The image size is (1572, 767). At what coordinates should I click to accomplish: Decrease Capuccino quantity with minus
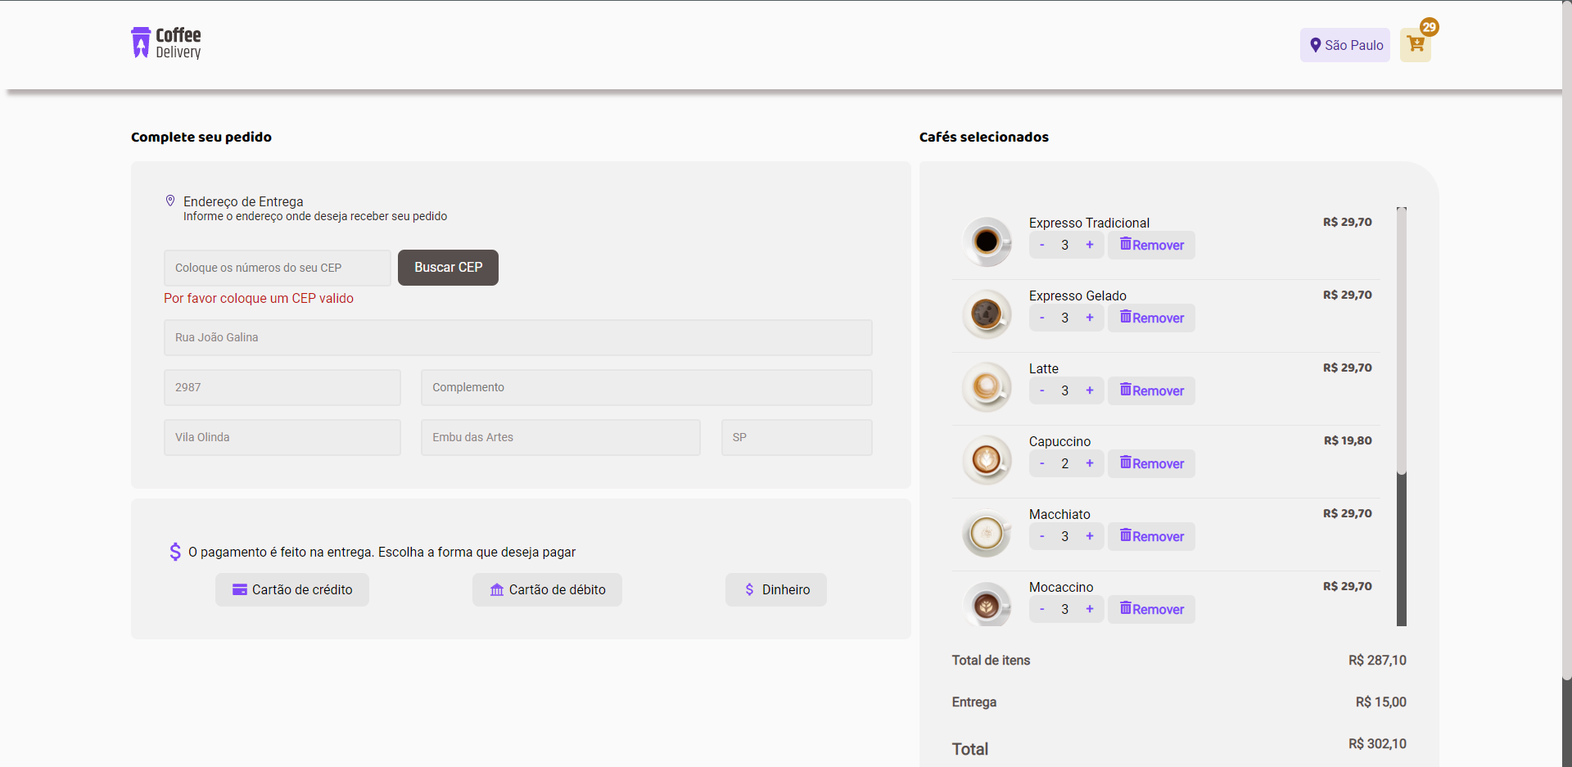(1041, 463)
